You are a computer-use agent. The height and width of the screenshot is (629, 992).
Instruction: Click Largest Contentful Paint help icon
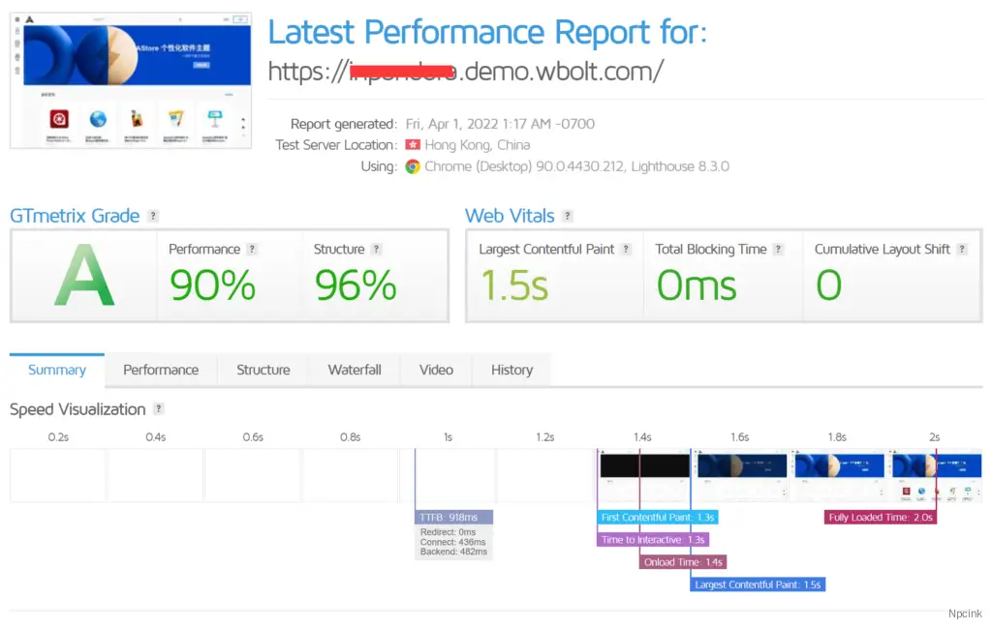627,250
